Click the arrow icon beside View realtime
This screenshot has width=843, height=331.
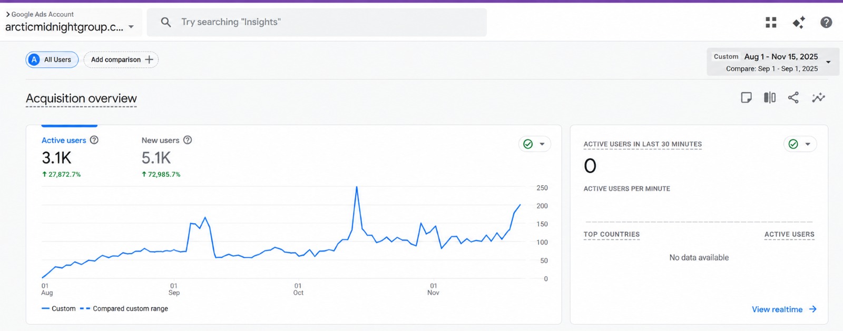pos(813,309)
